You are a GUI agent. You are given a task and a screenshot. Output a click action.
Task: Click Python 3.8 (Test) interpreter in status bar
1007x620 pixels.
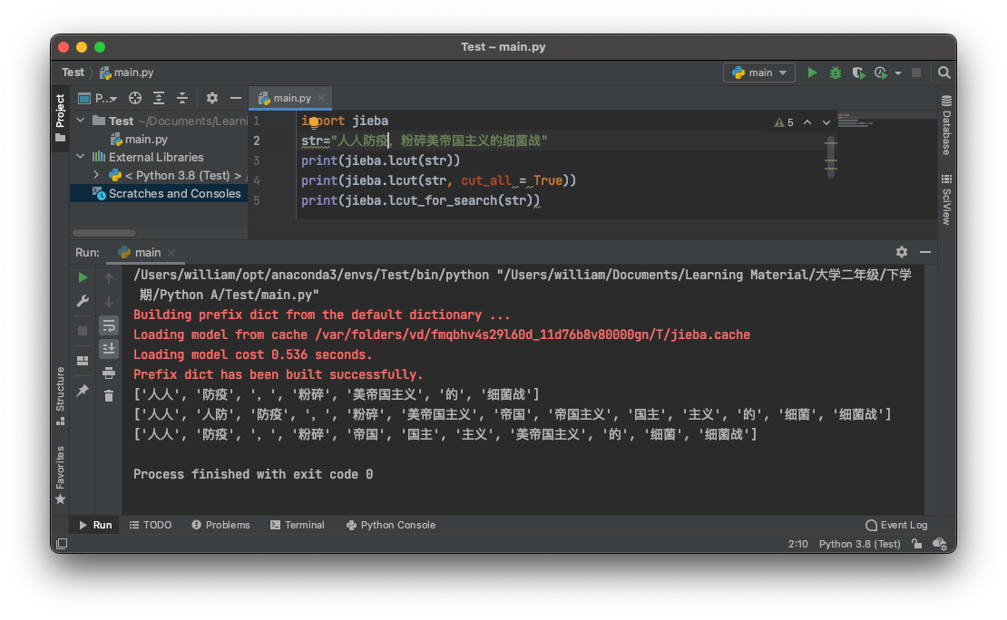[x=859, y=544]
